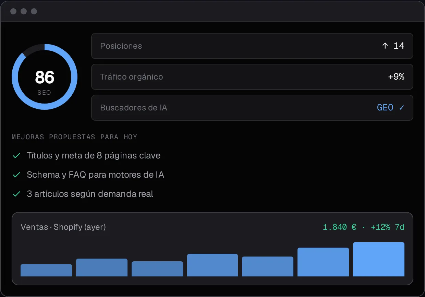This screenshot has height=297, width=425.
Task: Click the number 86 in score ring
Action: [x=45, y=77]
